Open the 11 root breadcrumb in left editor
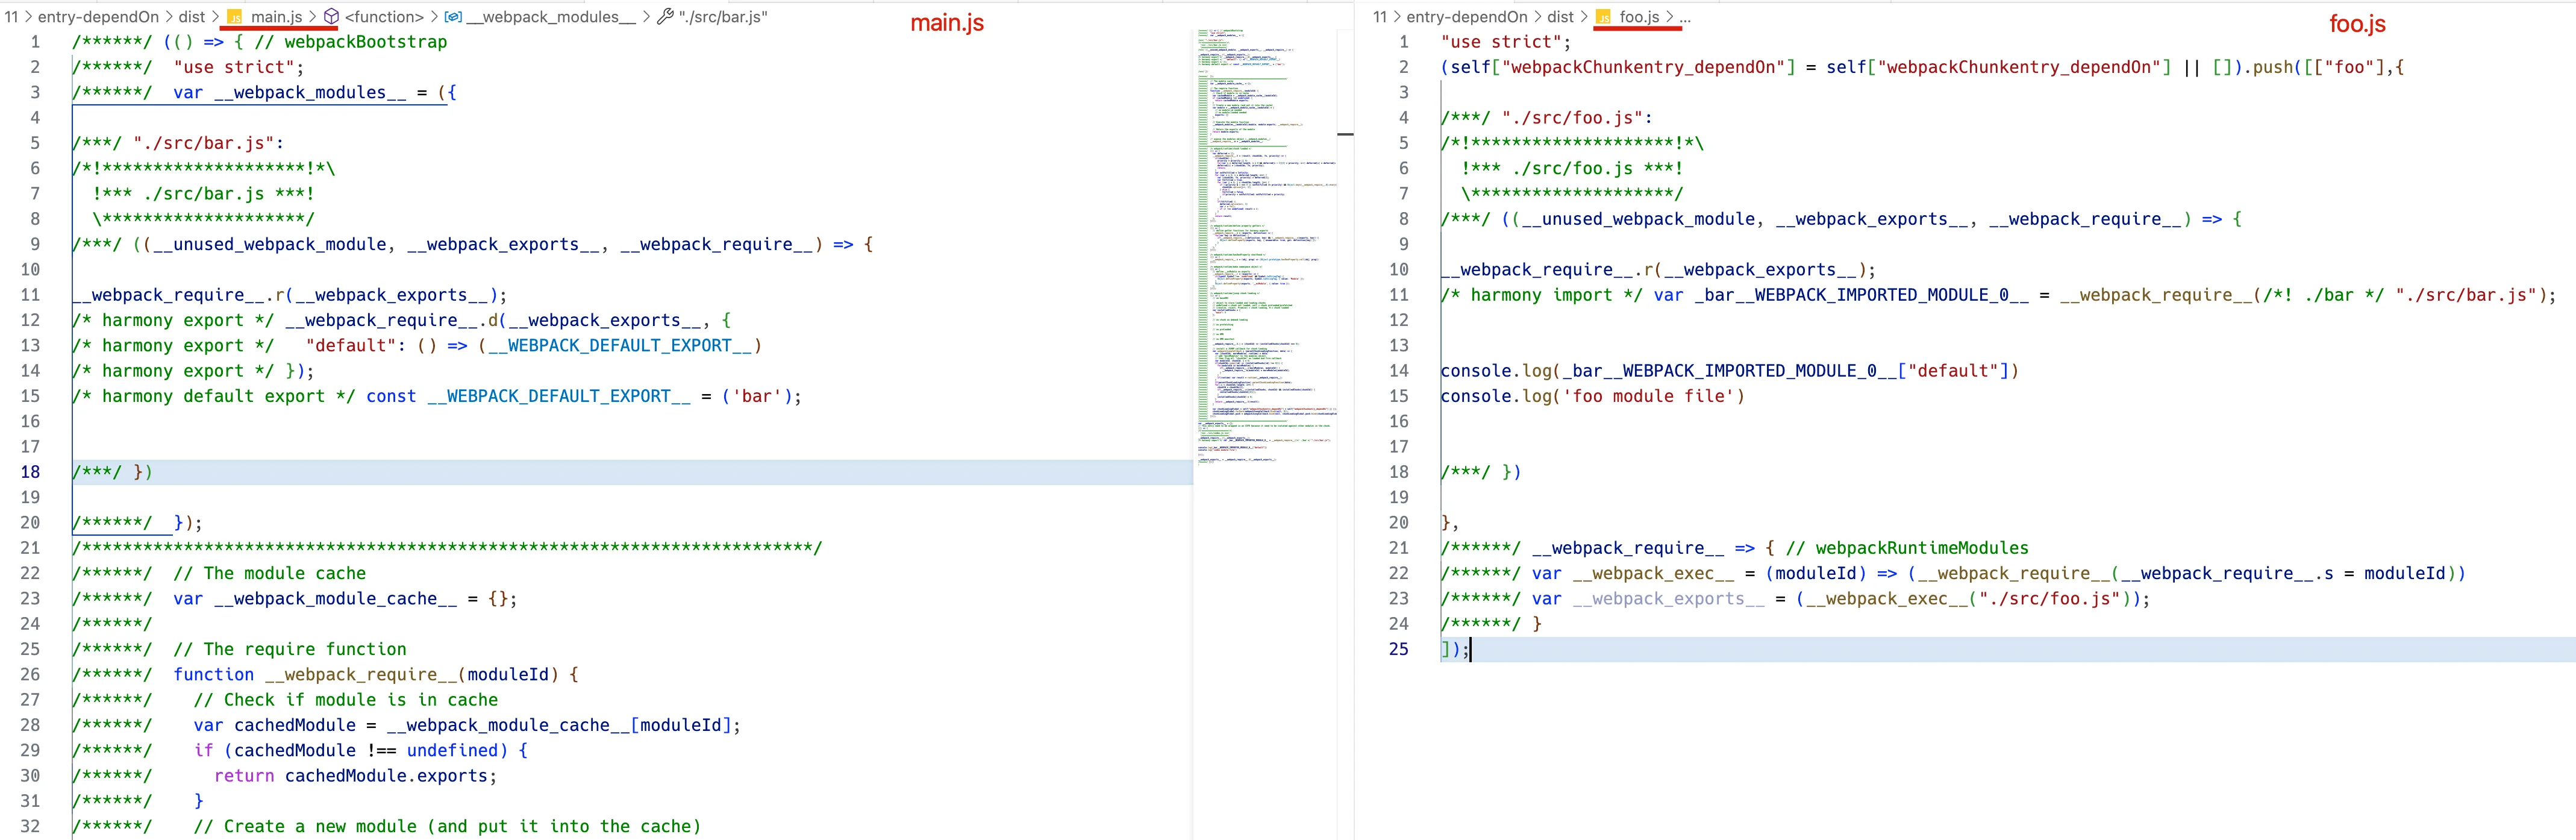This screenshot has width=2576, height=840. tap(11, 17)
